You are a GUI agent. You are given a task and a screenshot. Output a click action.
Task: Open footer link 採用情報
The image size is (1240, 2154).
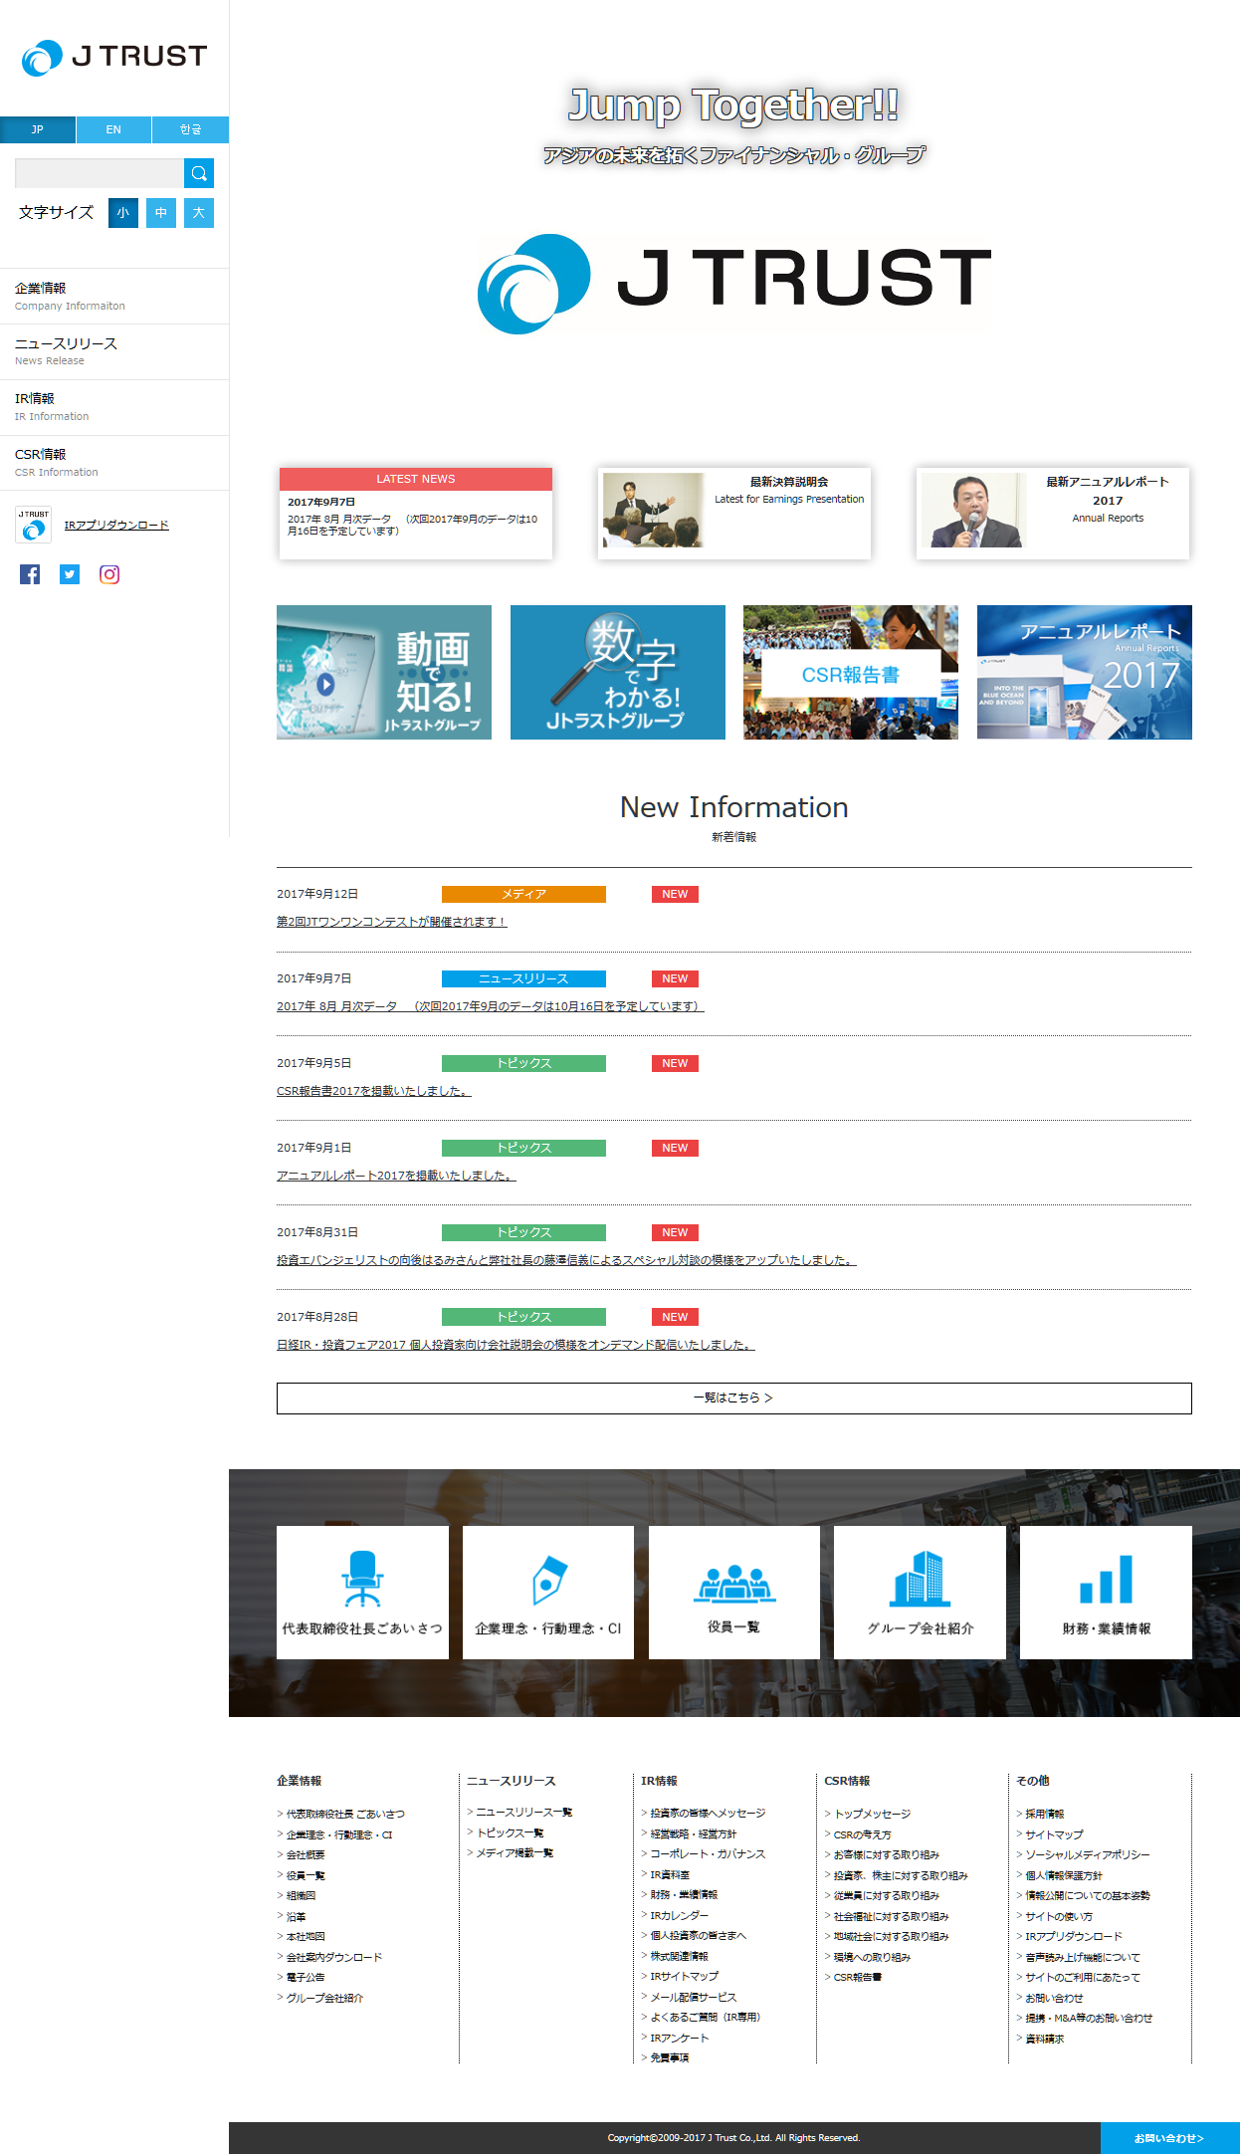click(1045, 1814)
